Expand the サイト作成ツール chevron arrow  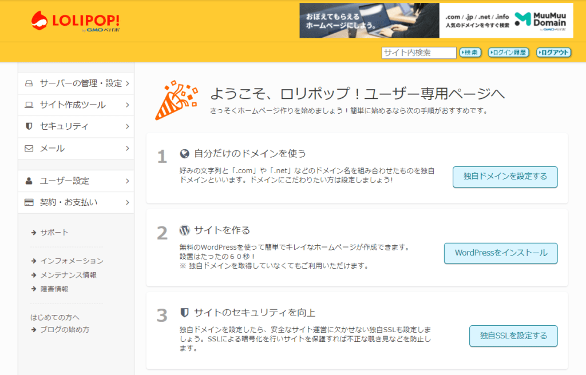[x=127, y=105]
